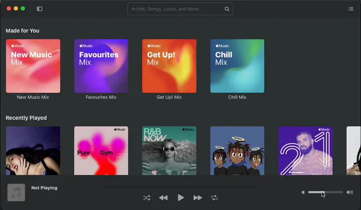This screenshot has width=361, height=210.
Task: Click the search magnifier icon
Action: click(x=227, y=9)
